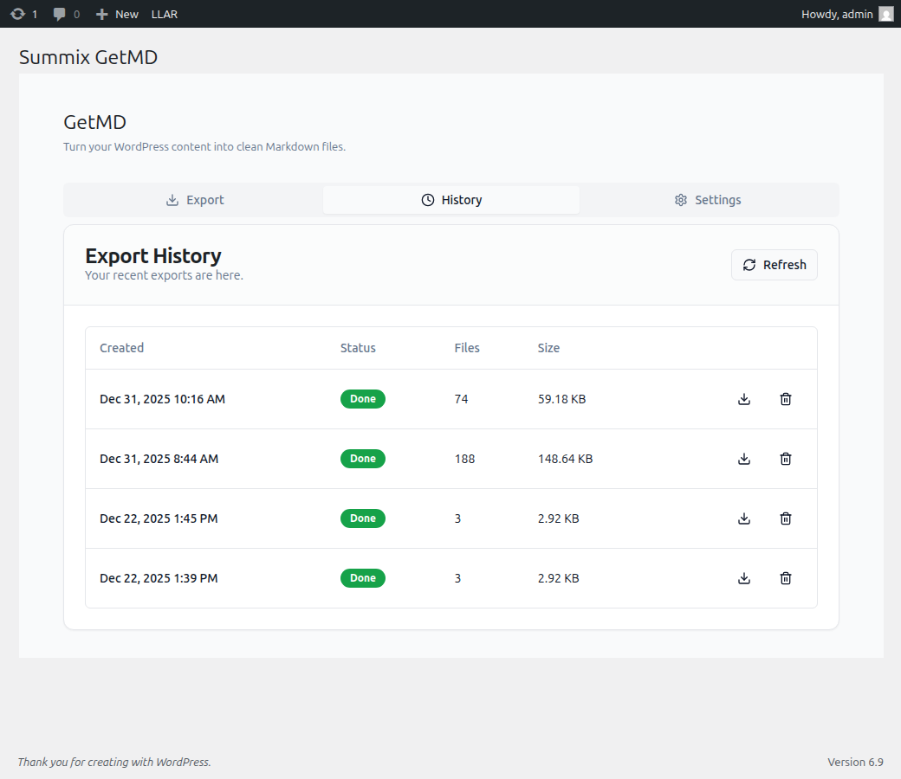Click the 148.64 KB size value
The height and width of the screenshot is (779, 901).
(x=565, y=459)
